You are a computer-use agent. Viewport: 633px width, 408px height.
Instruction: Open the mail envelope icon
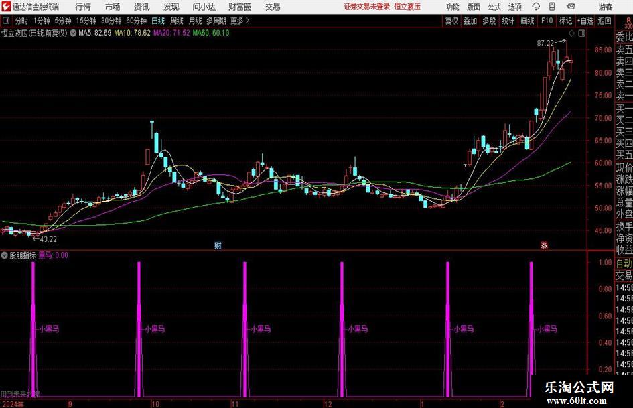[571, 7]
